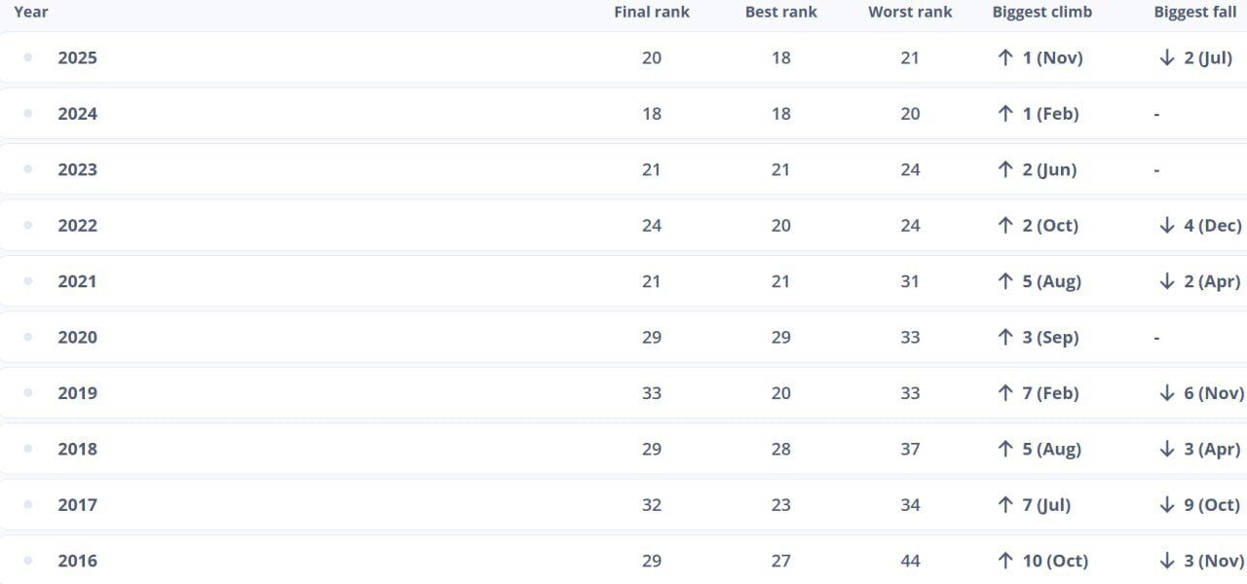Click the Best rank column header
This screenshot has height=584, width=1247.
point(781,12)
